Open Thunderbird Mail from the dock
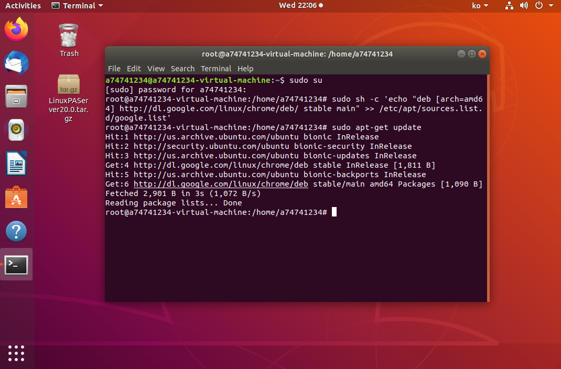Screen dimensions: 561x369 (16, 63)
